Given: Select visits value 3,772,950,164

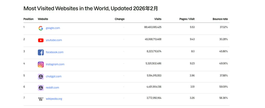Looking at the screenshot, I should 154,98.
